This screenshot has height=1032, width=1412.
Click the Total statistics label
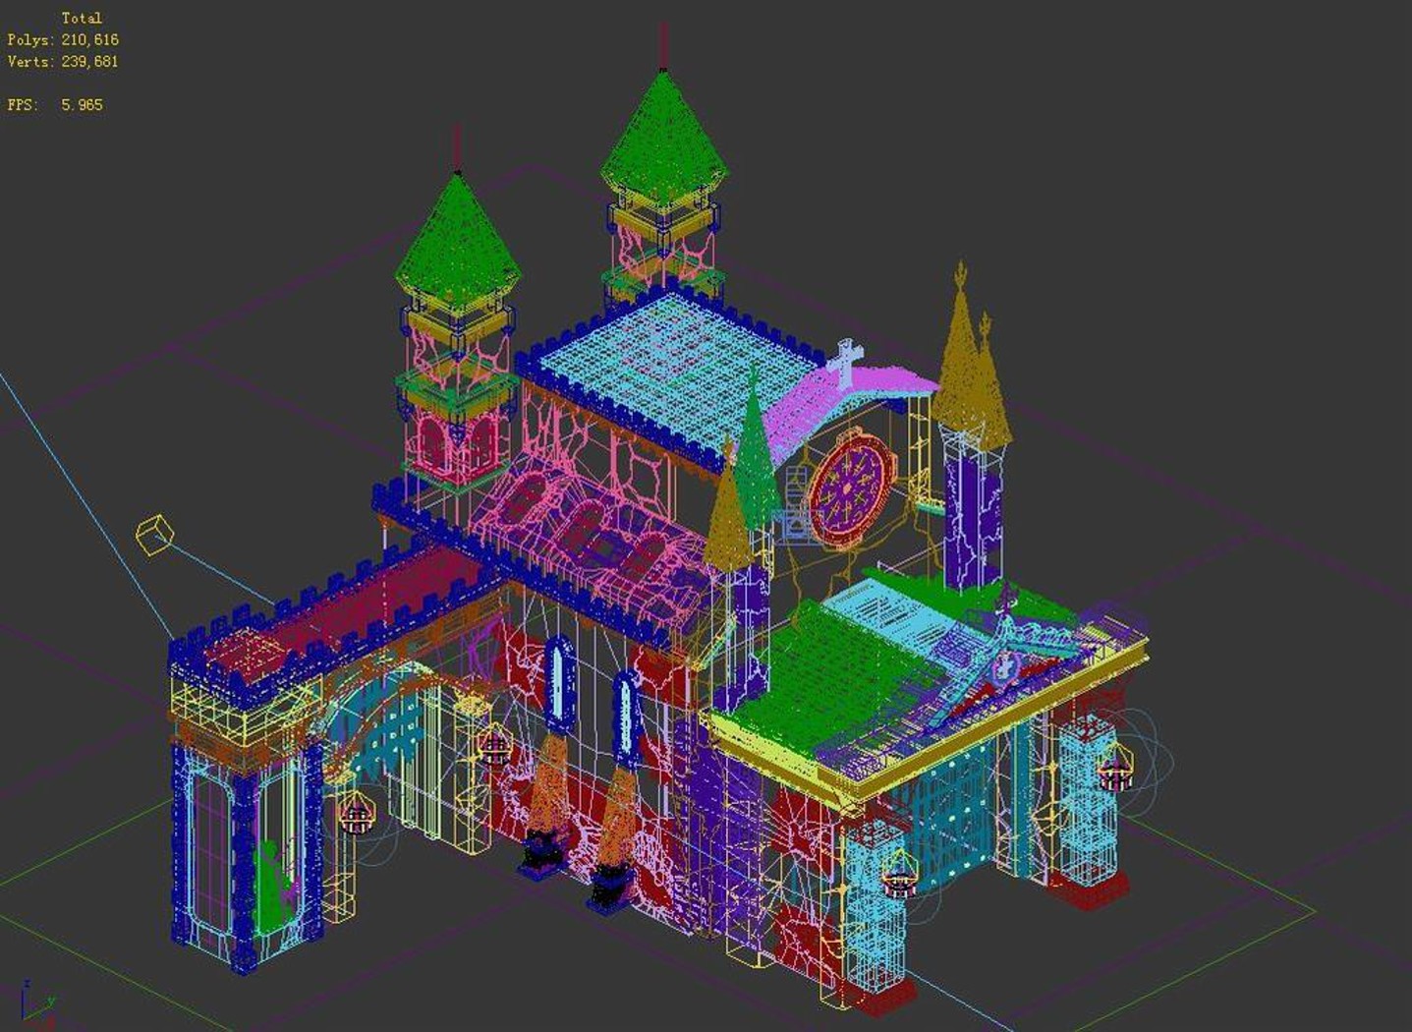[82, 18]
